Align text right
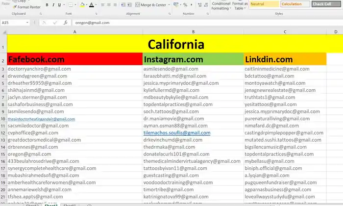The image size is (343, 206). point(115,5)
